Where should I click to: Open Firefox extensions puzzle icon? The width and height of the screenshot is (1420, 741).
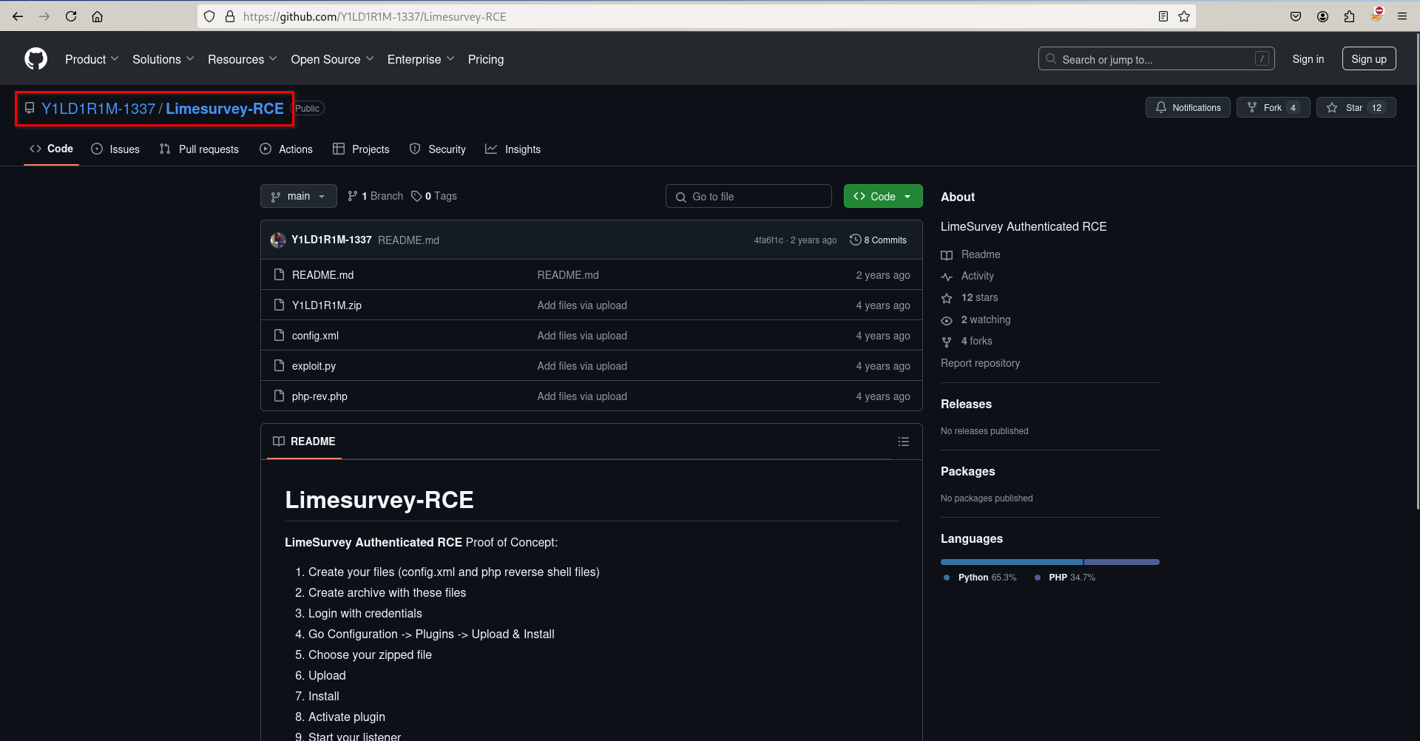click(x=1349, y=16)
